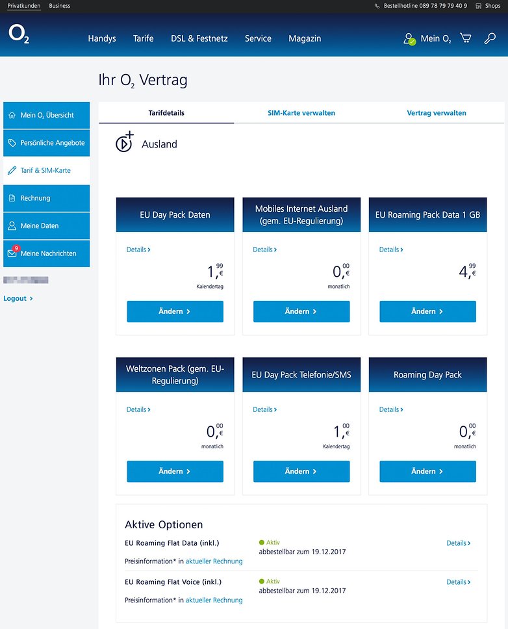Viewport: 508px width, 629px height.
Task: Open Persönliche Angebote in sidebar
Action: tap(47, 143)
